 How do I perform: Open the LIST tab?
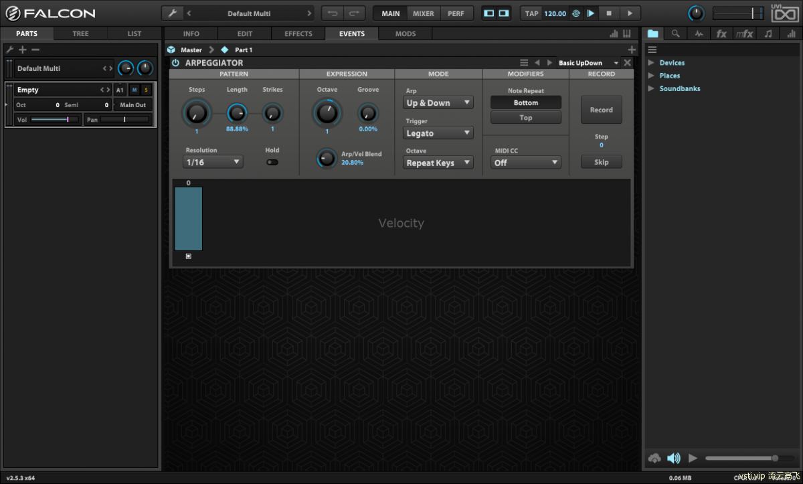click(135, 33)
